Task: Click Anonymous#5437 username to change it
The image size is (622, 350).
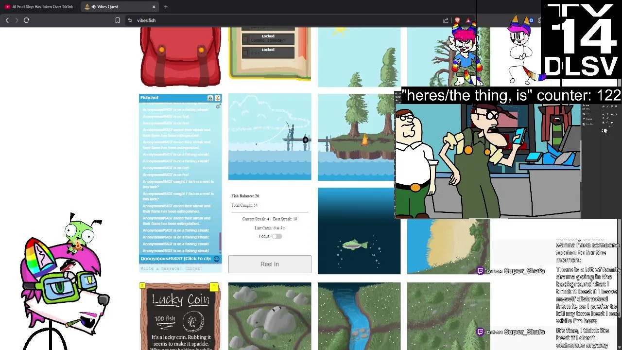Action: [175, 259]
